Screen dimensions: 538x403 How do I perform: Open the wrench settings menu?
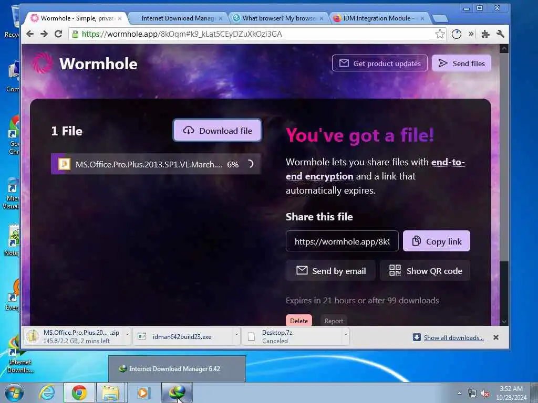point(500,34)
